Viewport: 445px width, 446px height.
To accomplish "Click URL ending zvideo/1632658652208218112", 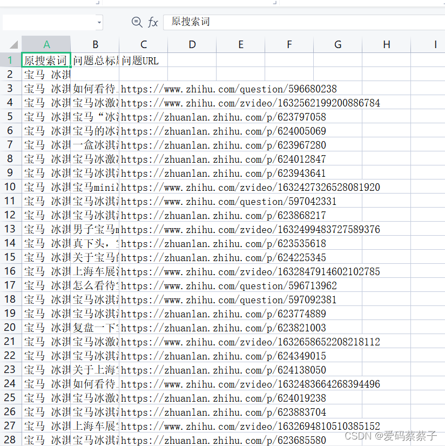I will tap(251, 342).
